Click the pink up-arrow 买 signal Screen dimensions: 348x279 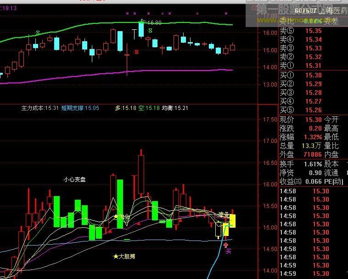[x=226, y=248]
